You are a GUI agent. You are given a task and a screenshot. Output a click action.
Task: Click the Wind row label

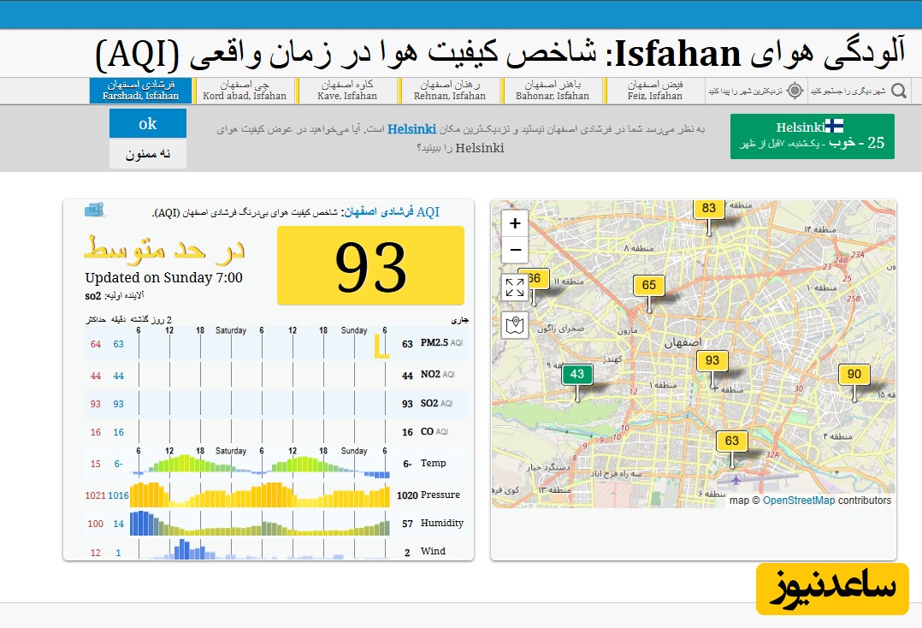coord(433,551)
